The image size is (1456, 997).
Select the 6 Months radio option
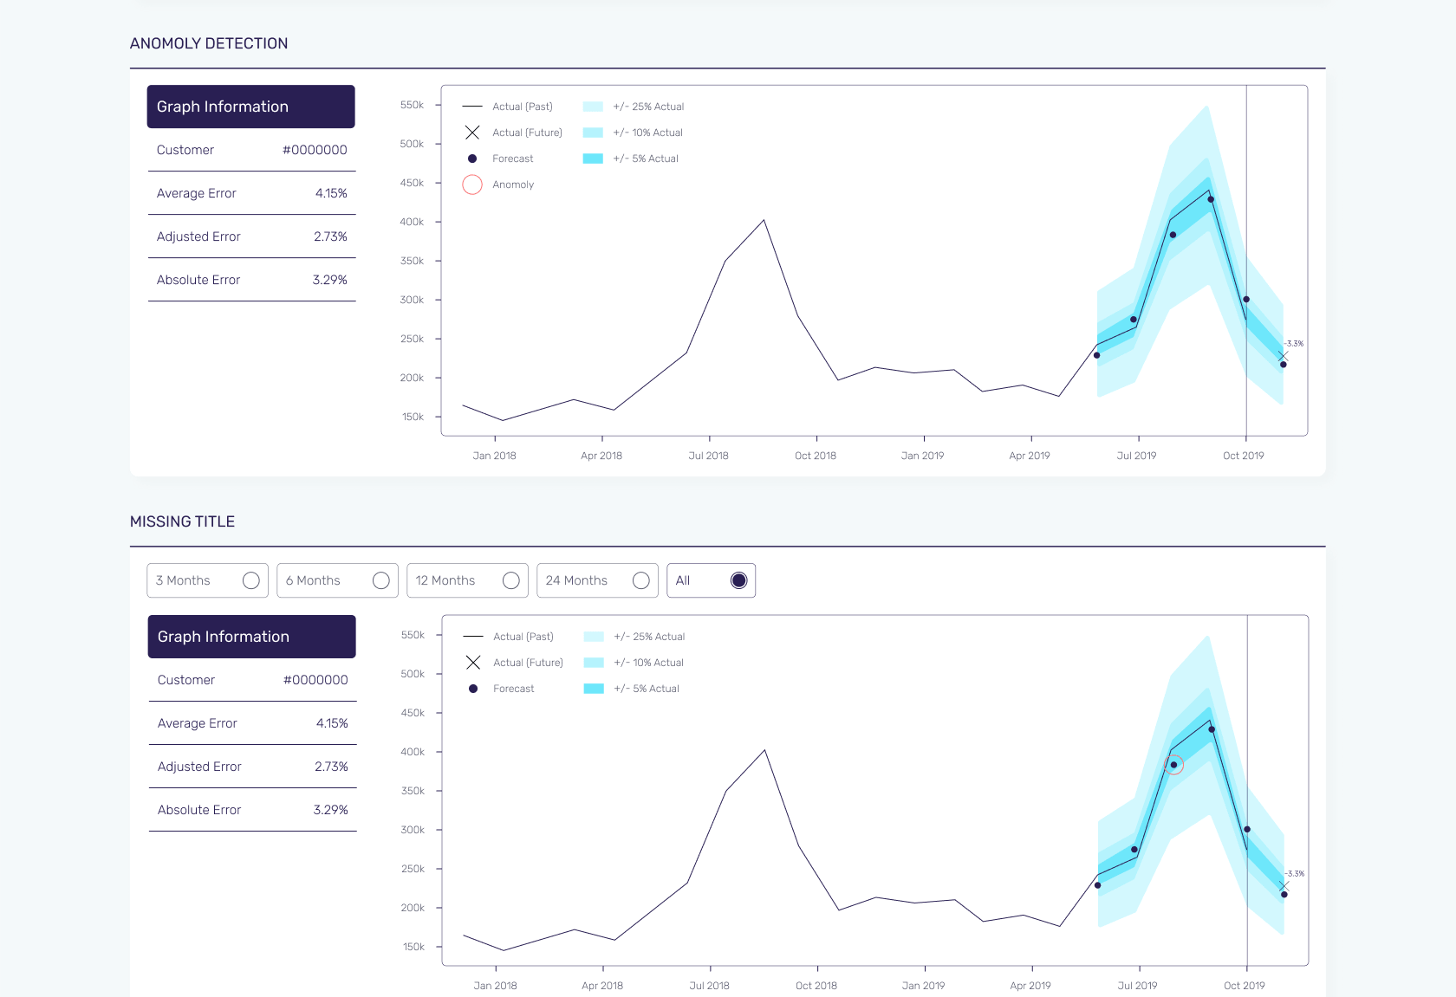click(337, 580)
